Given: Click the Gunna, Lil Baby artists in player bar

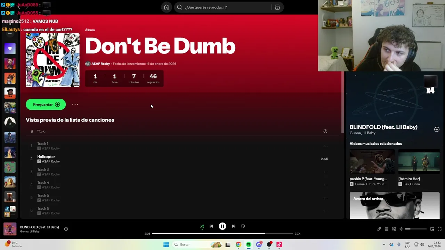Looking at the screenshot, I should point(30,232).
